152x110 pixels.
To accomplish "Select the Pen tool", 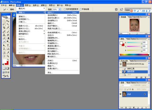I will tap(4, 49).
